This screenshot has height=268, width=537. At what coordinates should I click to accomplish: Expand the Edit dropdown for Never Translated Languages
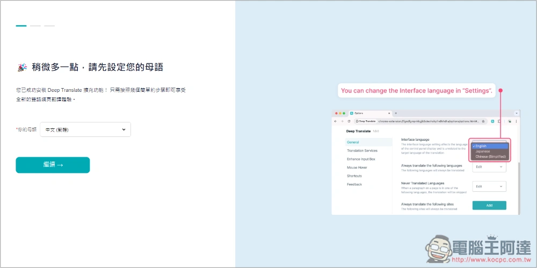[489, 186]
